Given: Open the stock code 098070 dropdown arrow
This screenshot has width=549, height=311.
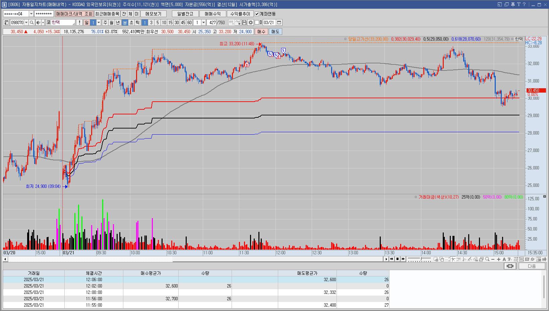Looking at the screenshot, I should pyautogui.click(x=26, y=22).
